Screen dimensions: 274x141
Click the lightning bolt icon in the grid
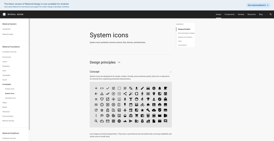125,105
